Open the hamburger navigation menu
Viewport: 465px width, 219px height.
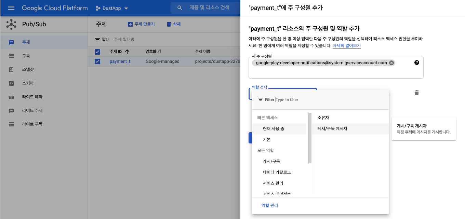(x=11, y=8)
